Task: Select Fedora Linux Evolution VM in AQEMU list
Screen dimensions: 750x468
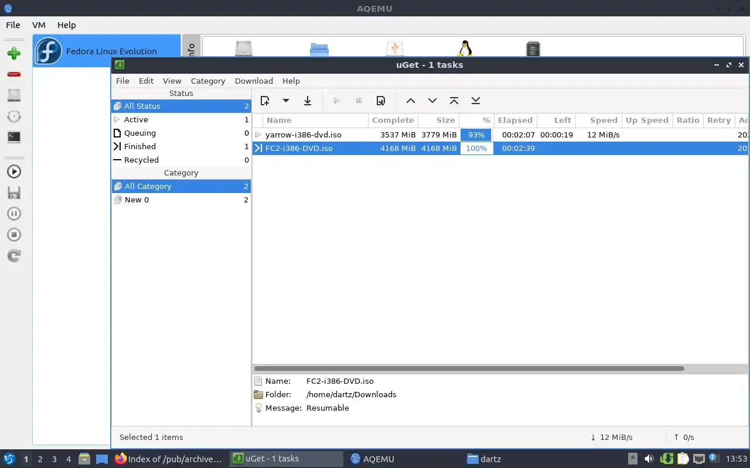Action: (x=107, y=51)
